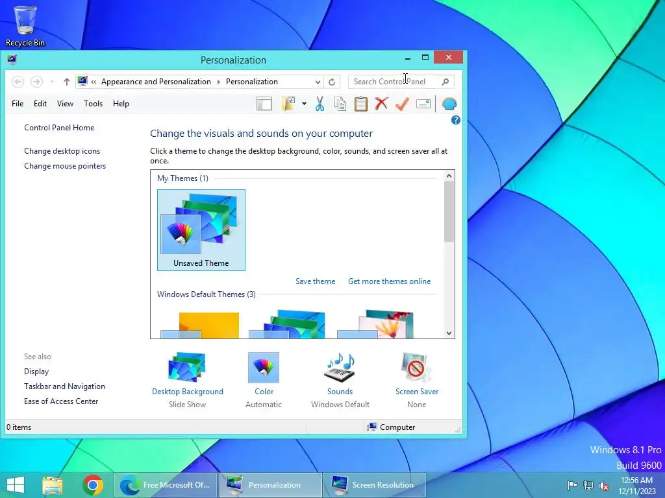This screenshot has width=665, height=498.
Task: Toggle the navigation pane toolbar icon
Action: pos(264,104)
